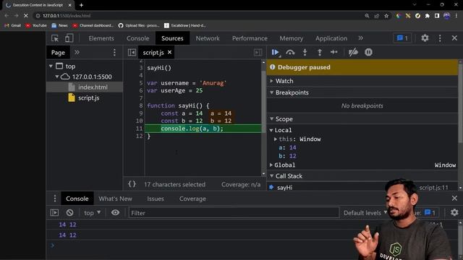The image size is (463, 260).
Task: Collapse the 127.0.0.1:5500 origin node
Action: (56, 77)
